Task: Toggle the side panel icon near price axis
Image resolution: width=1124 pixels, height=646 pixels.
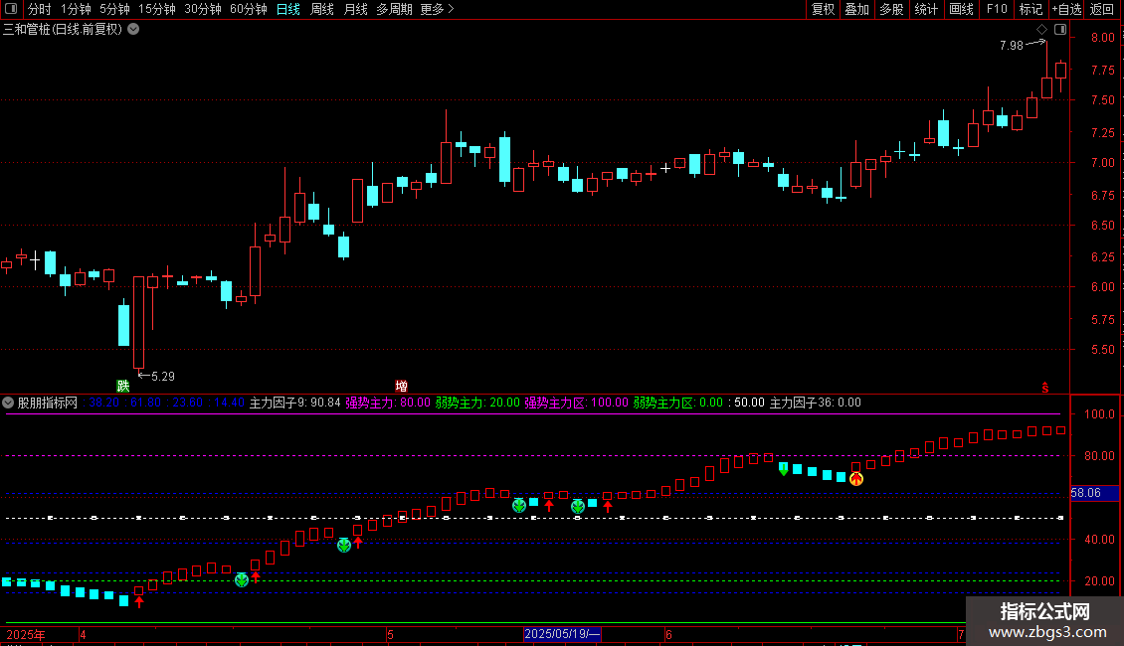Action: (x=1060, y=30)
